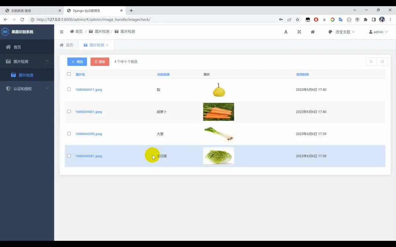Viewport: 396px width, 247px height.
Task: Check the box for 1686044390.jpeg
Action: 69,134
